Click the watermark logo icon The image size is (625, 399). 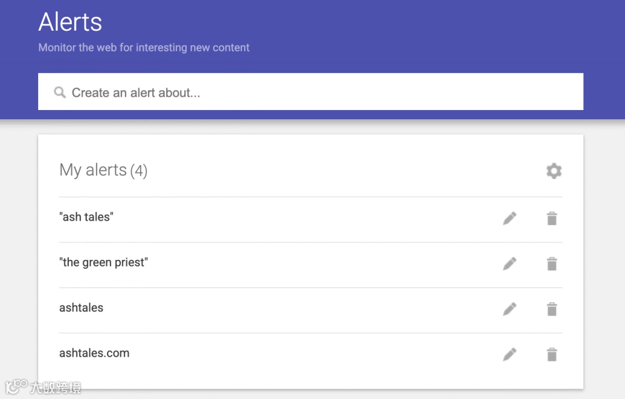tap(16, 386)
